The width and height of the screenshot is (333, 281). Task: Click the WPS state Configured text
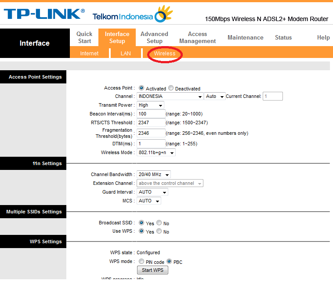pyautogui.click(x=148, y=252)
